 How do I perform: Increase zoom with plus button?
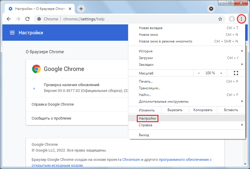point(221,73)
